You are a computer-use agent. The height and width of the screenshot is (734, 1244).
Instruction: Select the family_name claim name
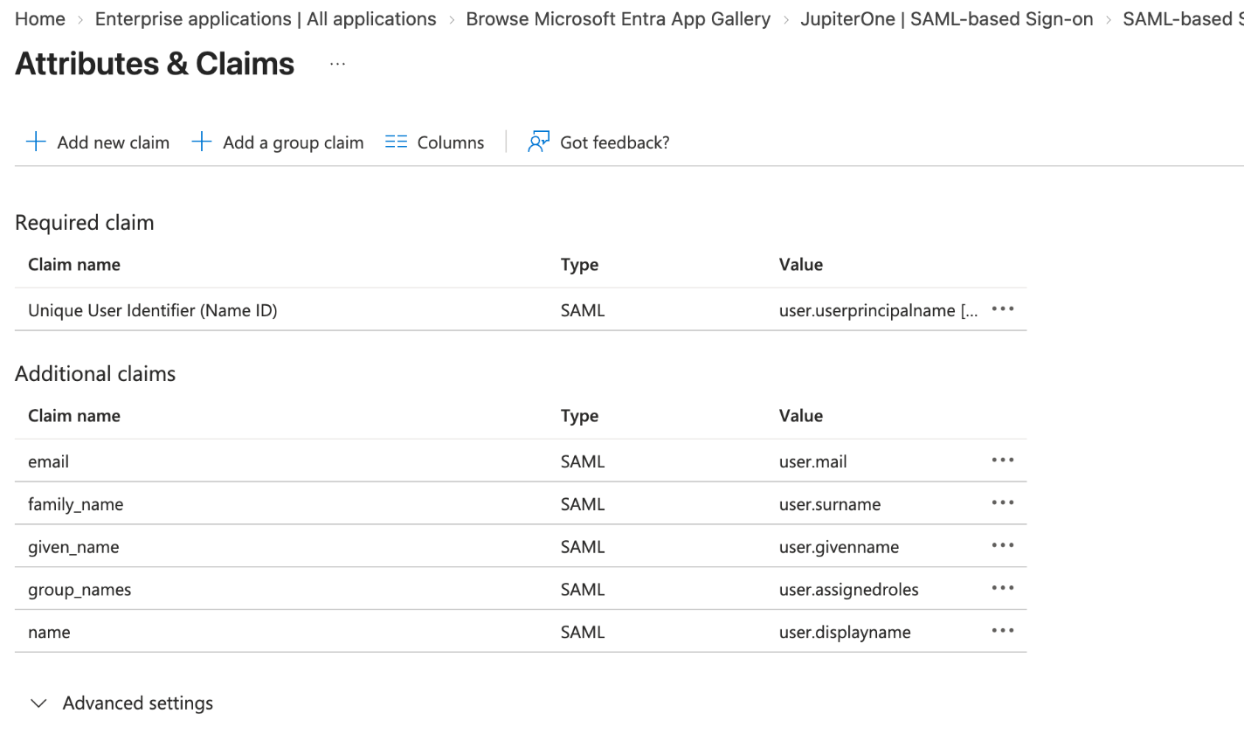coord(76,504)
